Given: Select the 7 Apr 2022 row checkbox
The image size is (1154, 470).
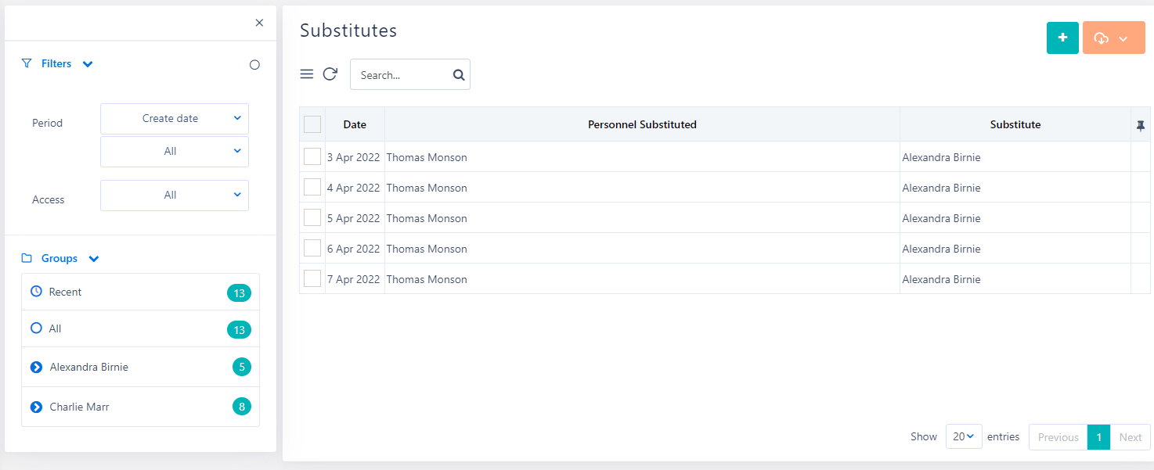Looking at the screenshot, I should [312, 278].
